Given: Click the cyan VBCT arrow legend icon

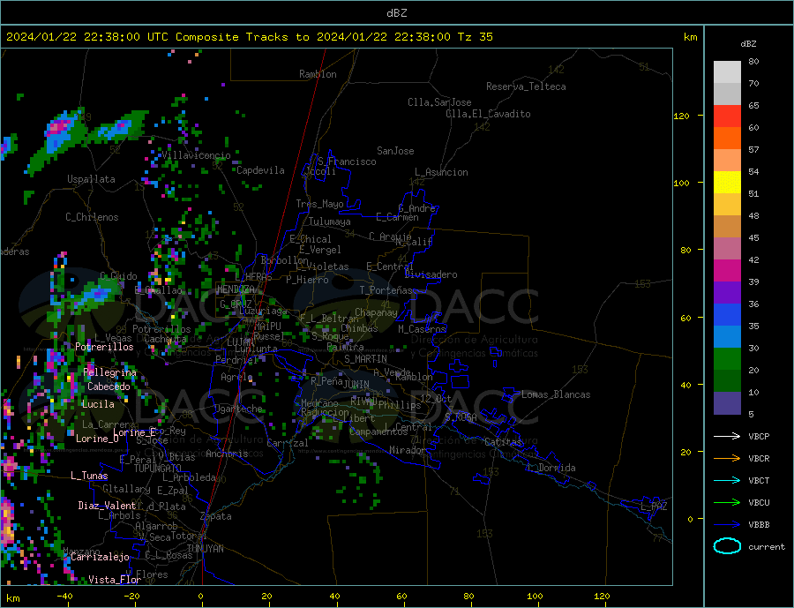Looking at the screenshot, I should (x=727, y=480).
